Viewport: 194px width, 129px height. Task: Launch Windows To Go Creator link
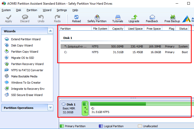[26, 83]
